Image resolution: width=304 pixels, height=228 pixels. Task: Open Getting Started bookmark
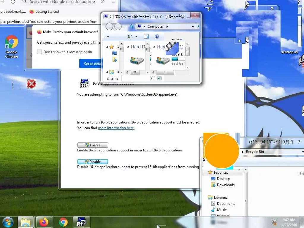[x=44, y=12]
